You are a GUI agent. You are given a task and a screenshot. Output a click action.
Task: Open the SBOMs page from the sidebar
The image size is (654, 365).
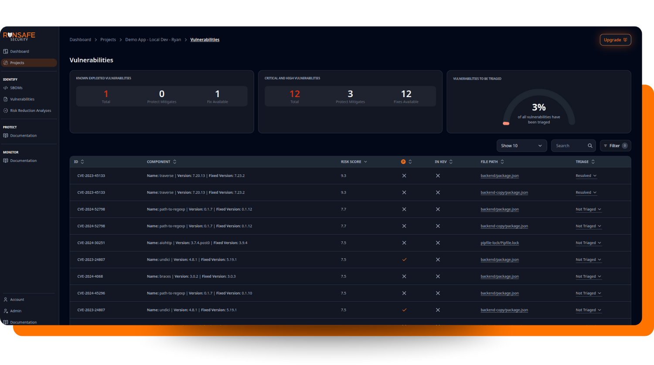pyautogui.click(x=16, y=88)
